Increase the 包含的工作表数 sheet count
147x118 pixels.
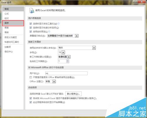coord(68,60)
